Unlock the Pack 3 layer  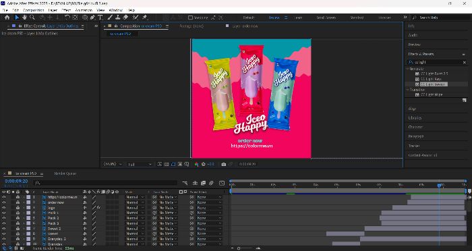[x=18, y=223]
